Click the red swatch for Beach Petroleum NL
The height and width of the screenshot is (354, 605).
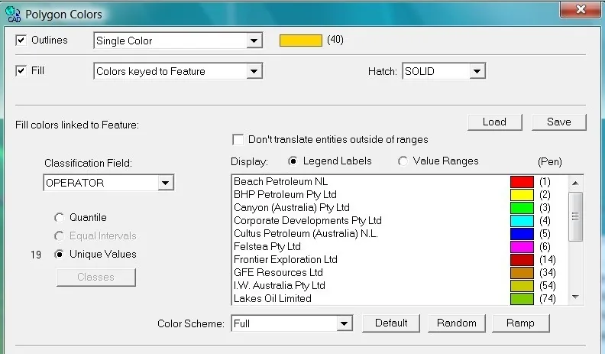[x=522, y=182]
